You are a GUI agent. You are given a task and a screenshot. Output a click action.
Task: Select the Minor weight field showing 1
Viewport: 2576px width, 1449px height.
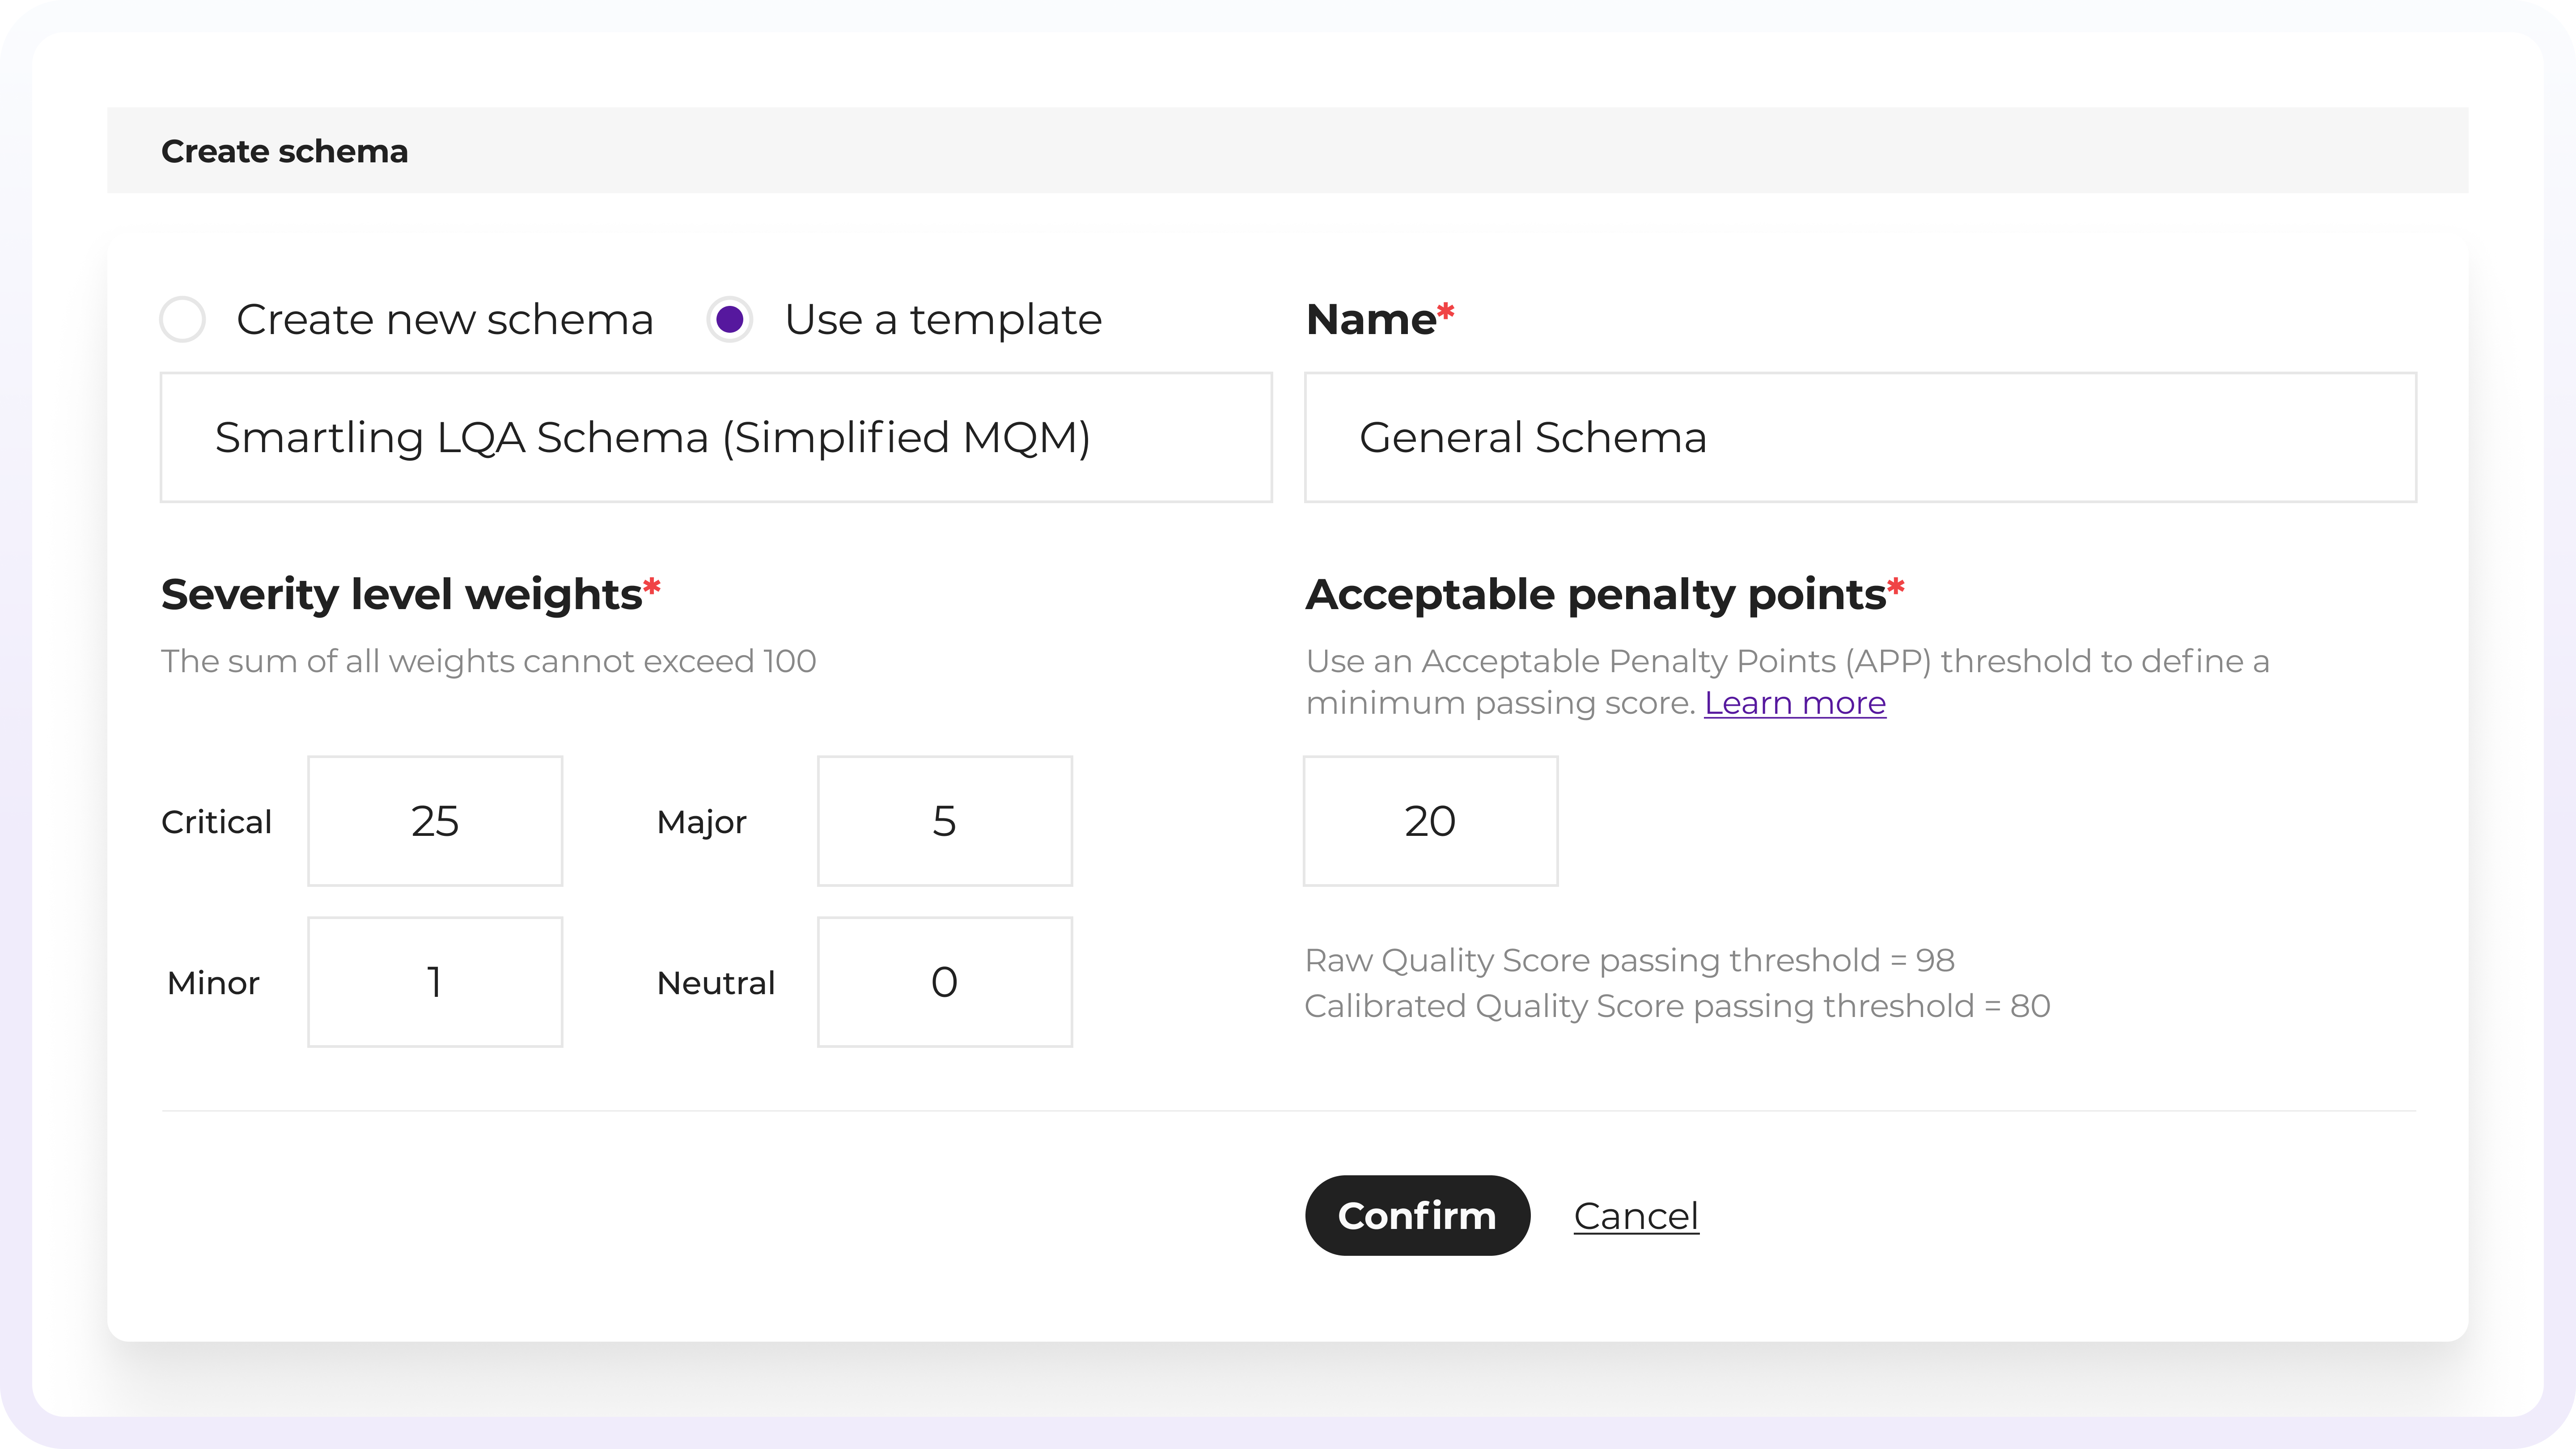pyautogui.click(x=435, y=981)
